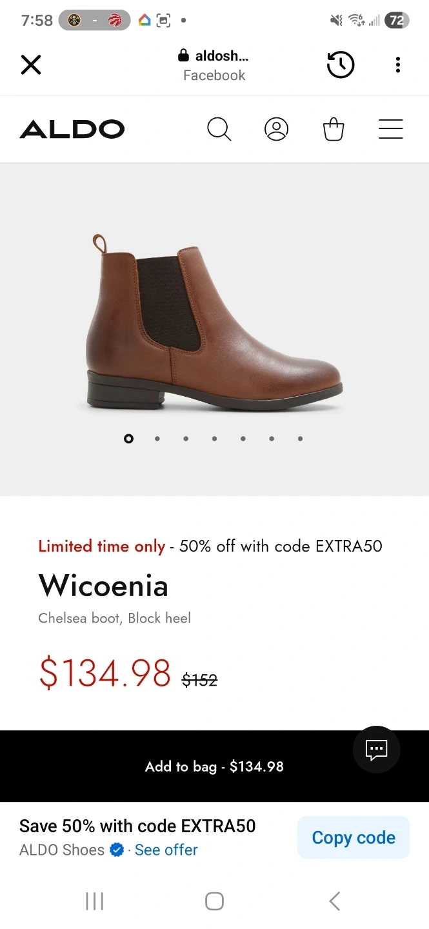Close the in-app browser with X
Screen dimensions: 429x929
coord(31,65)
